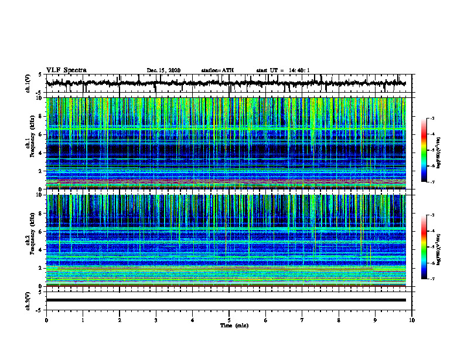This screenshot has width=464, height=359.
Task: Click inside the ch.1 spectrogram
Action: pos(226,143)
